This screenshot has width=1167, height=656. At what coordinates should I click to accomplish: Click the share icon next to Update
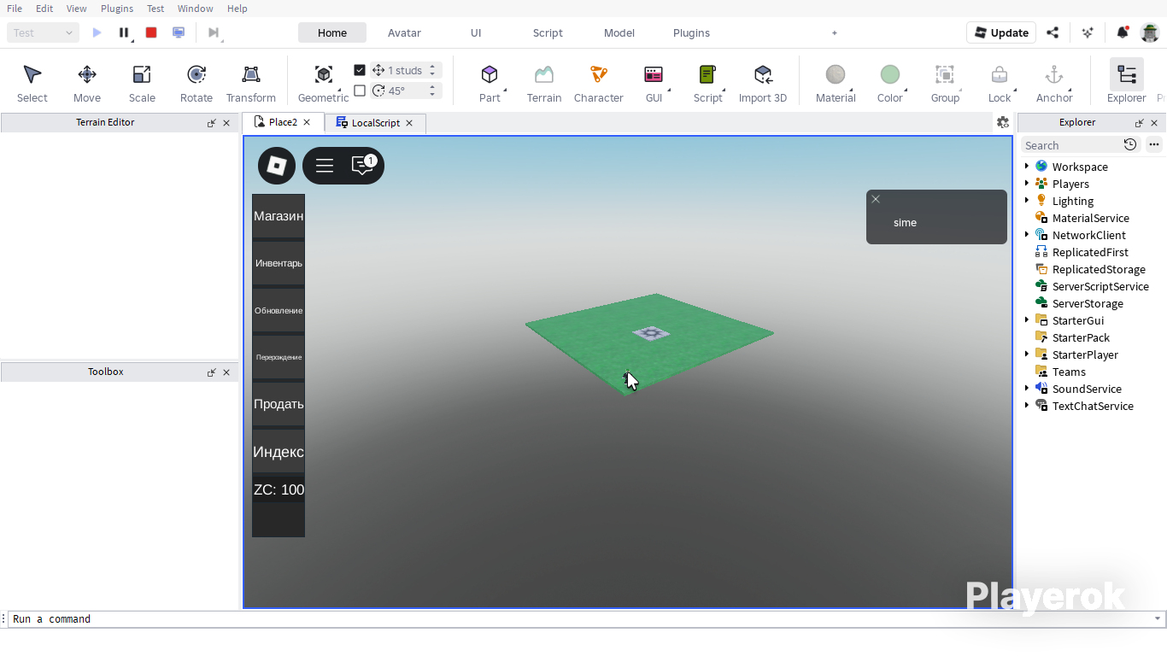click(1053, 32)
